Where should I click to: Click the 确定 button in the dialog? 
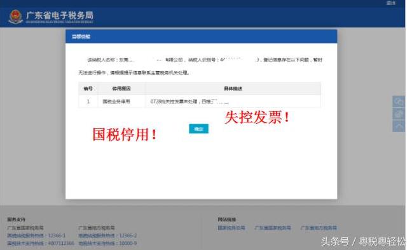pos(198,129)
